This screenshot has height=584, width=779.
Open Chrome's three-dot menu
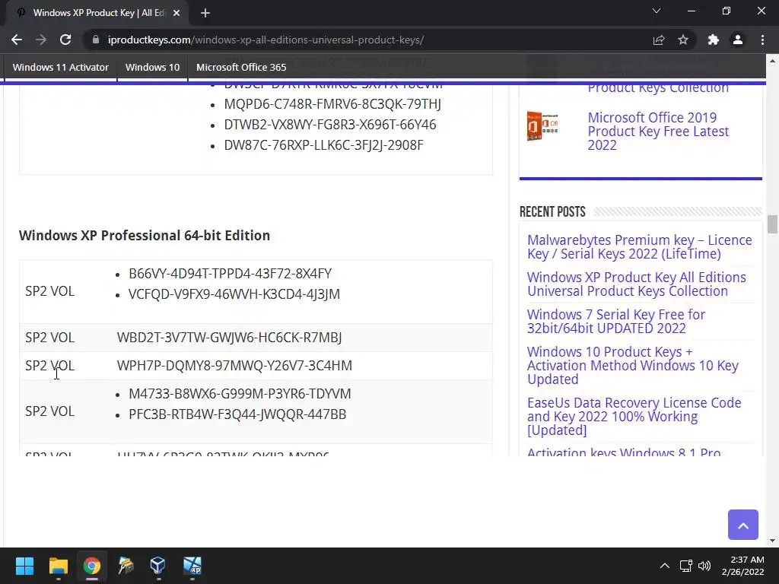pos(762,40)
